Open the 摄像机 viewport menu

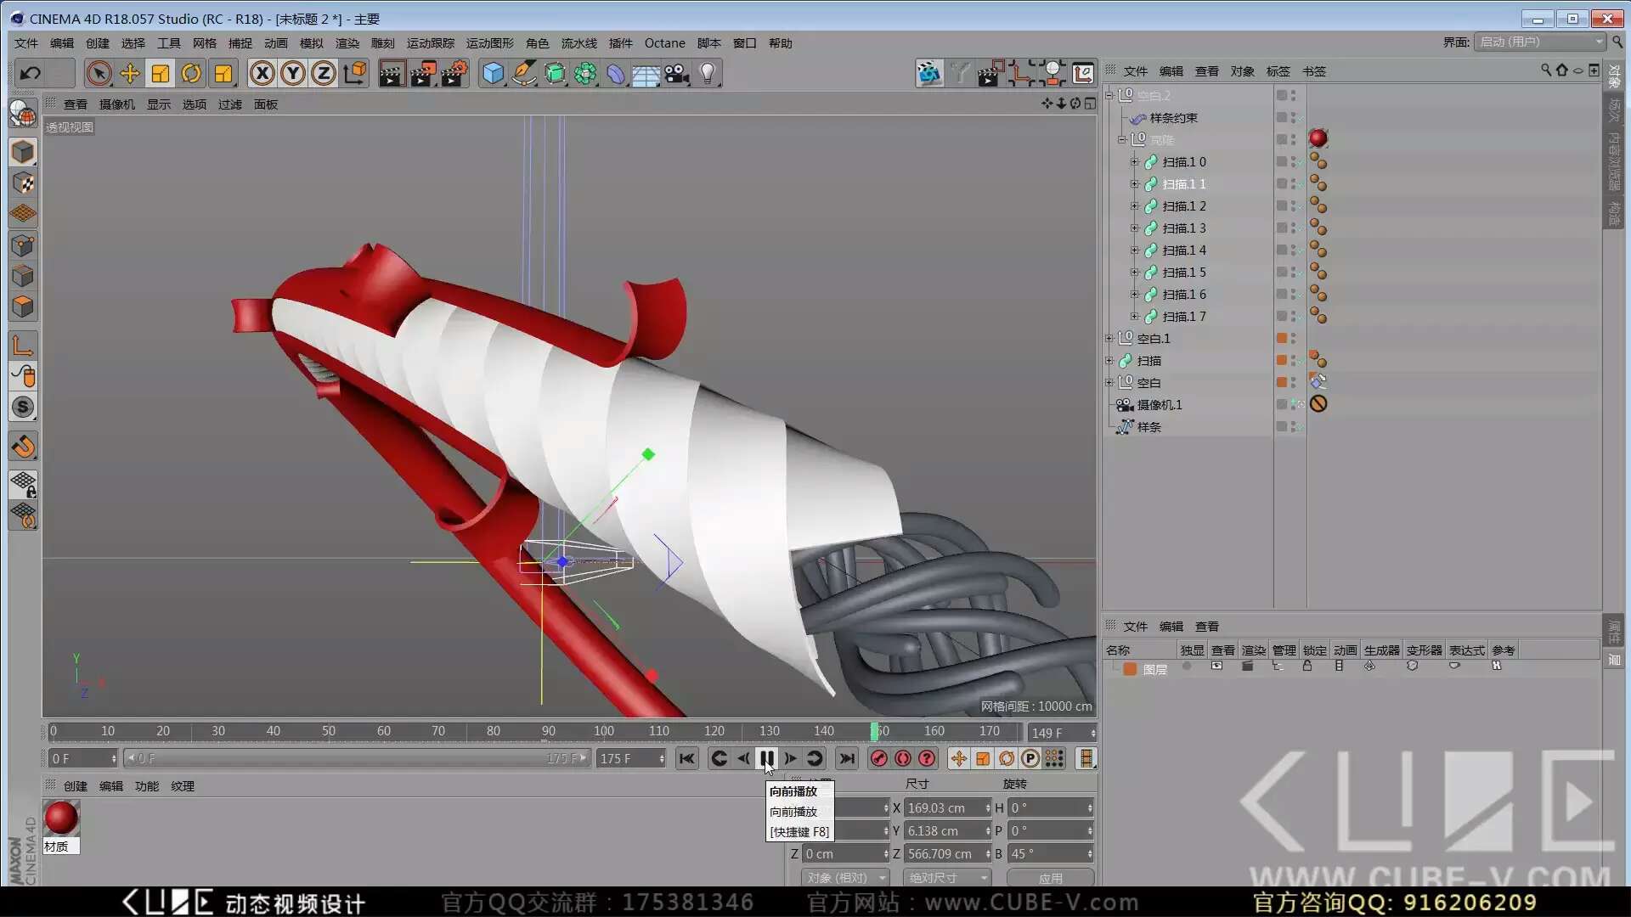pos(116,104)
